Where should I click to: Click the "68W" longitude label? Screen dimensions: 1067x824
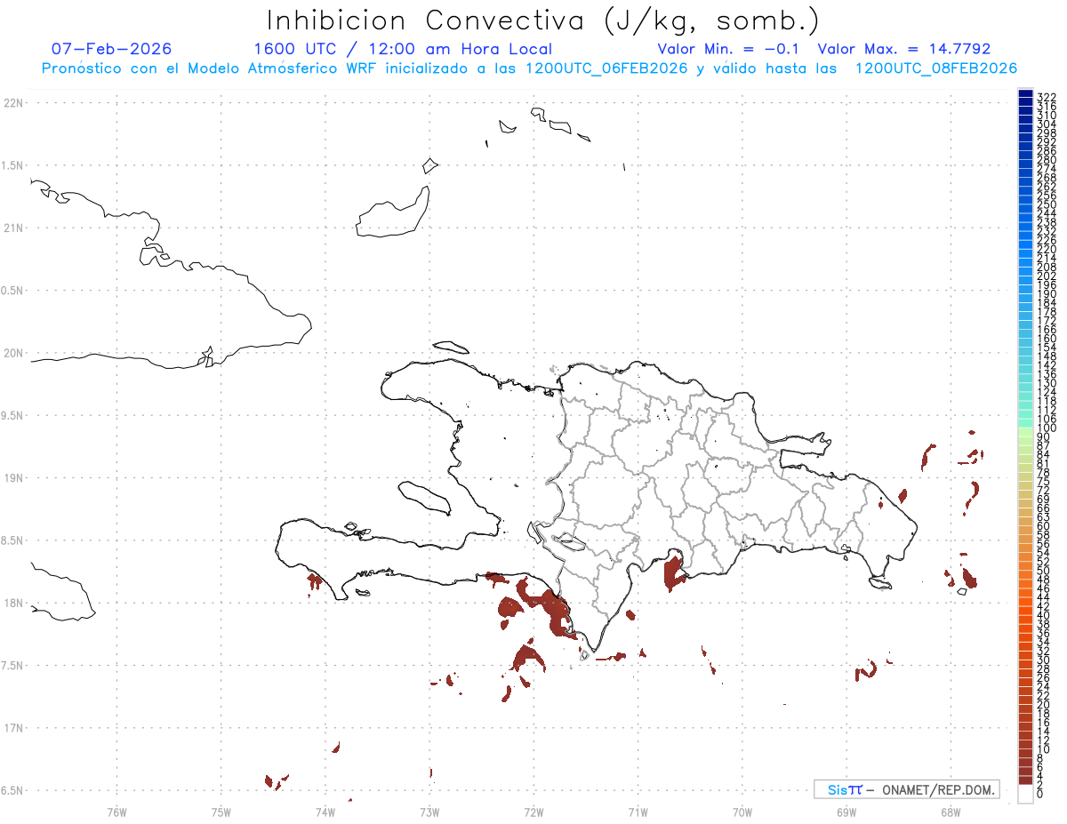[951, 811]
